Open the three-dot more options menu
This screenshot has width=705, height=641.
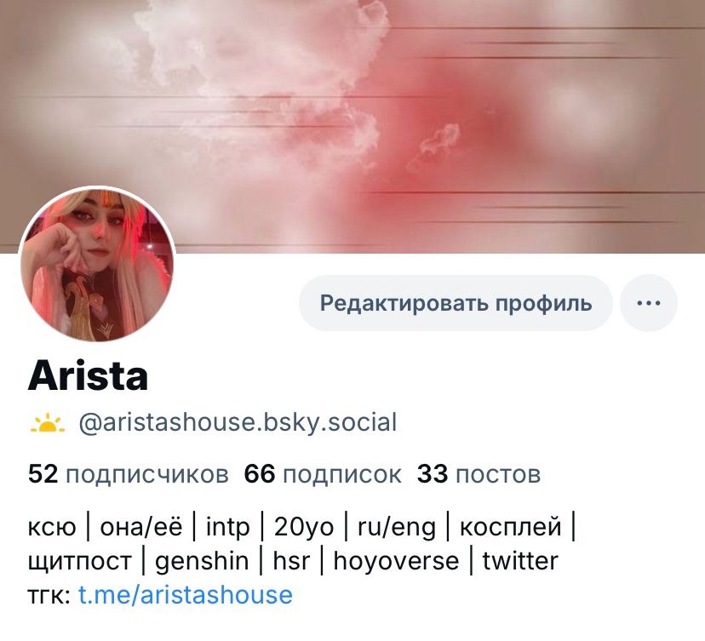coord(648,303)
